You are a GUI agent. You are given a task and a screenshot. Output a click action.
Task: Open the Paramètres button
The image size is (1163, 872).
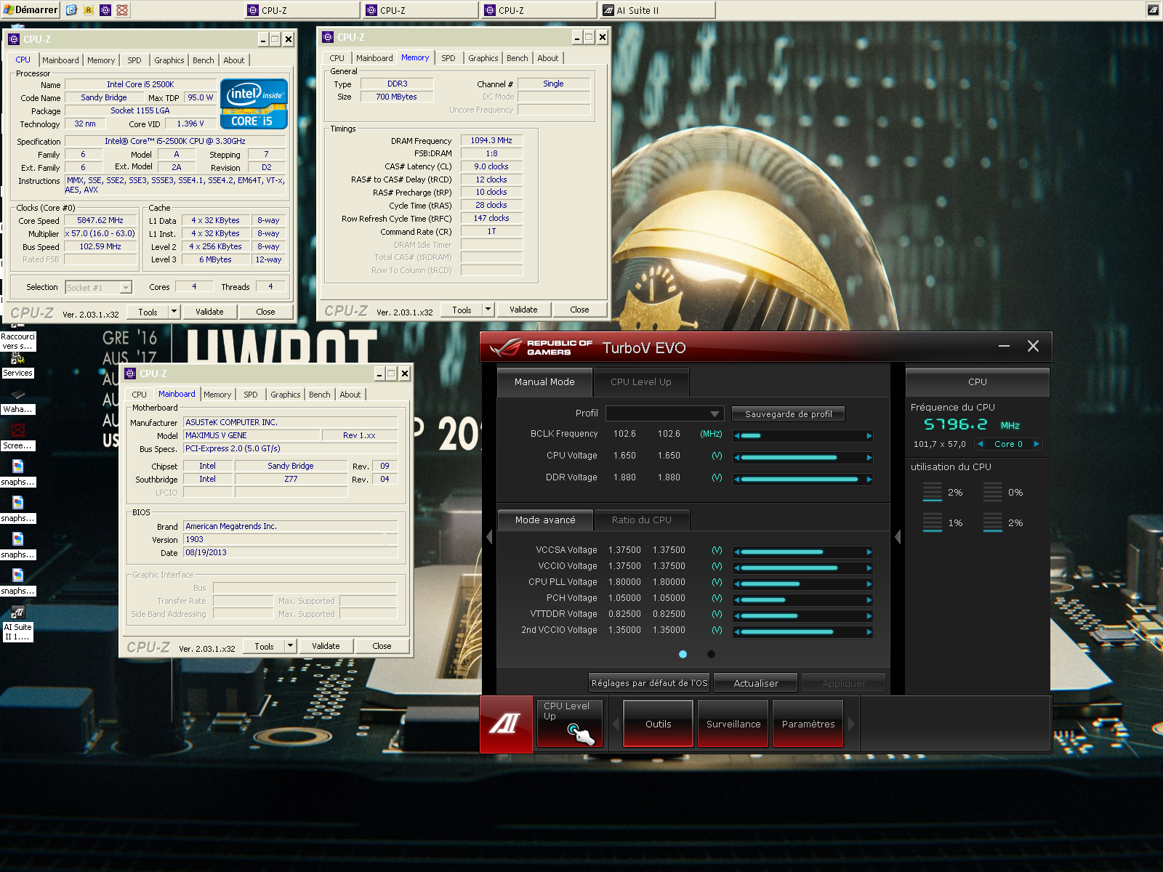(x=808, y=724)
